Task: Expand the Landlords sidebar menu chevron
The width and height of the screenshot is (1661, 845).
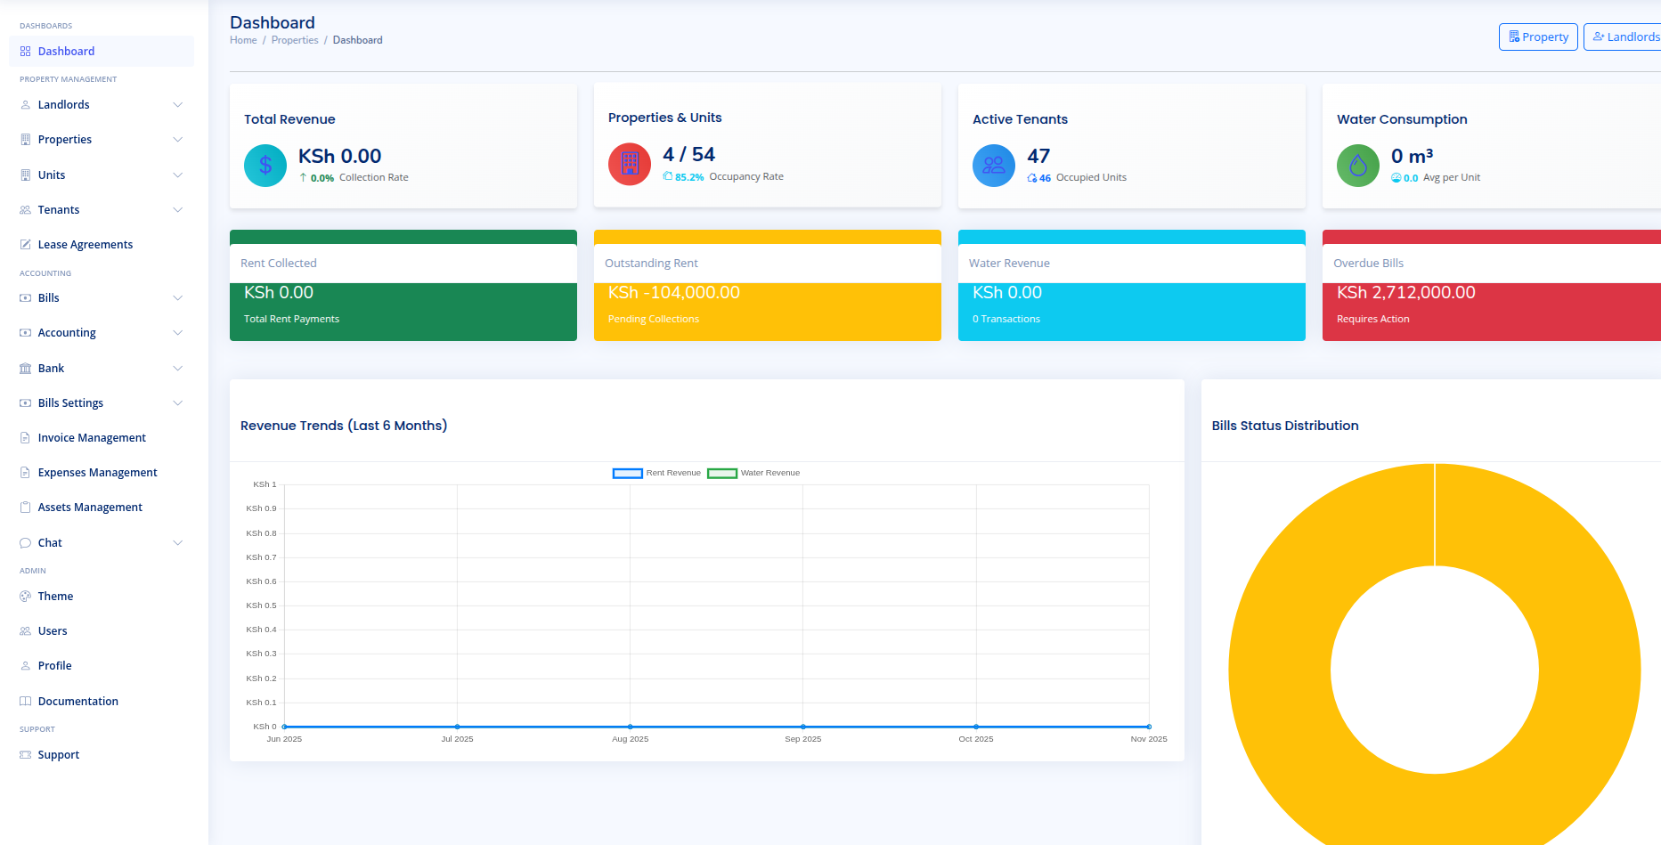Action: (177, 105)
